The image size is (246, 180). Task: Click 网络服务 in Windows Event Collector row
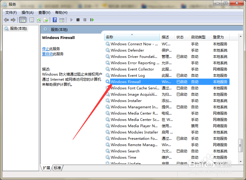click(220, 69)
